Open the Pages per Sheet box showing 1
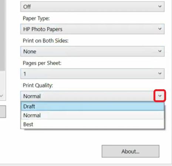172x166 pixels. pos(92,74)
